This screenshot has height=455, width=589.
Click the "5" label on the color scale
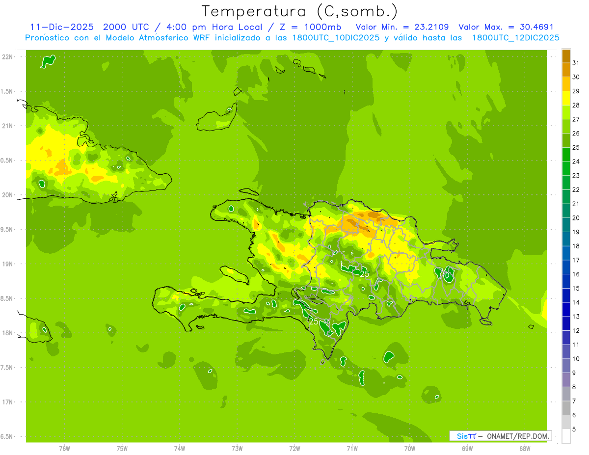[574, 429]
